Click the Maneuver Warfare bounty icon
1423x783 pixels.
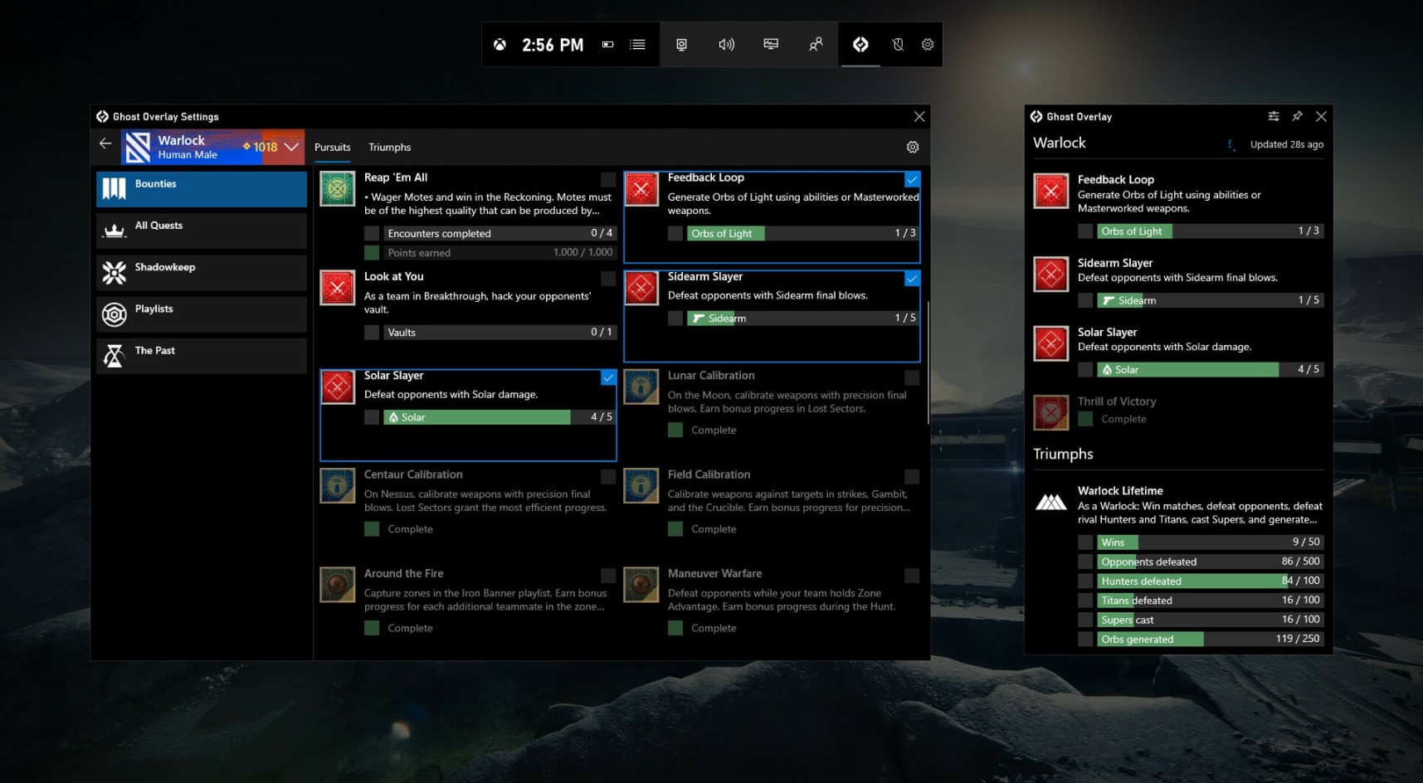coord(641,585)
